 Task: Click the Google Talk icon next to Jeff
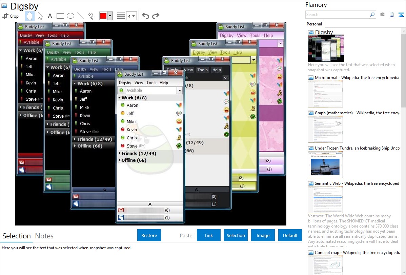[x=179, y=113]
